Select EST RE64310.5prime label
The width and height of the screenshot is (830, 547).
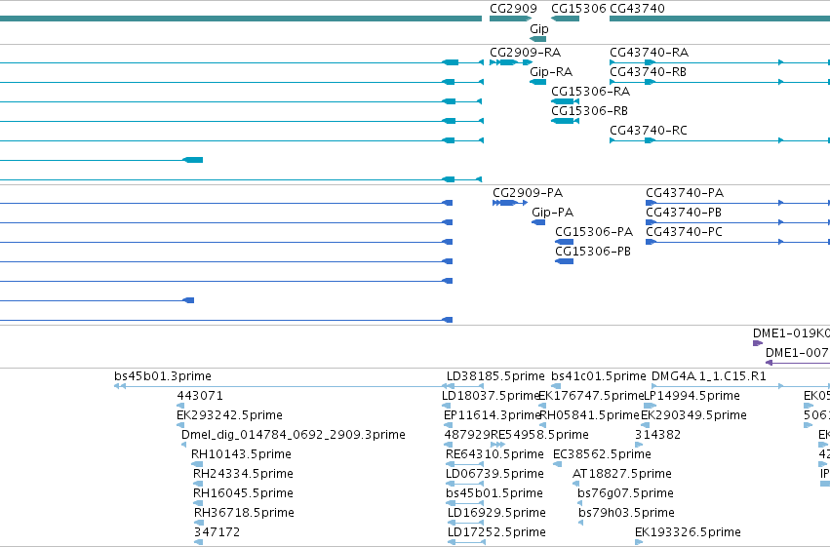(x=494, y=454)
